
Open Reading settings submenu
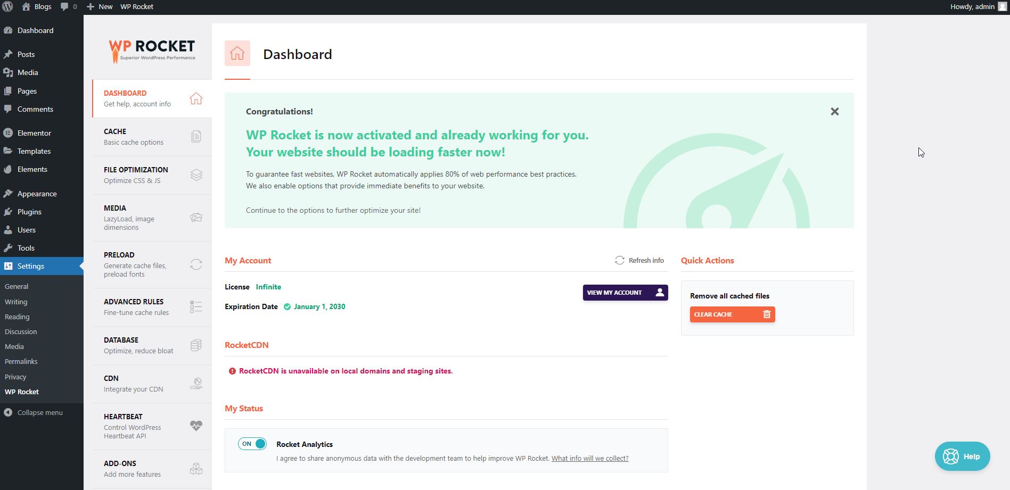17,317
